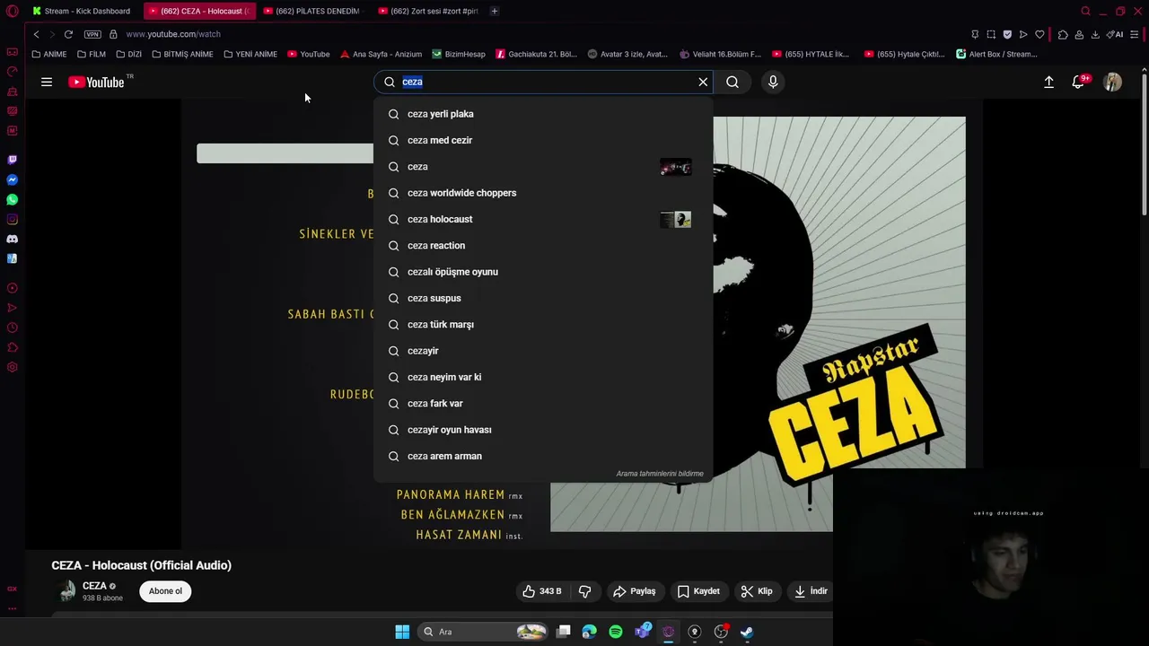Choose the 'ceza fark var' suggestion

[543, 403]
